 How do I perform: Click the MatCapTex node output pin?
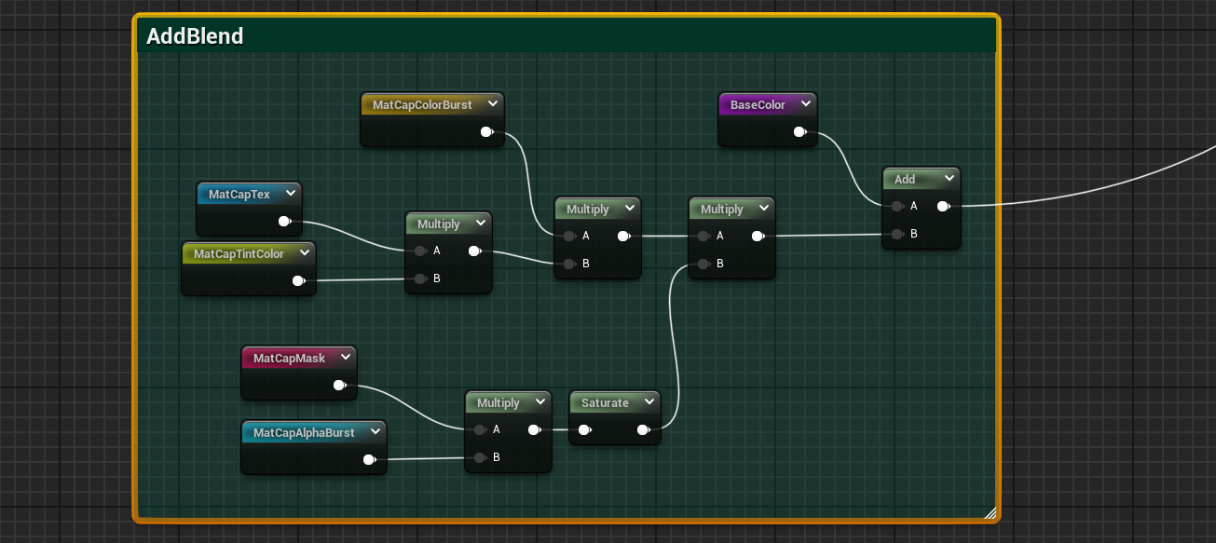[x=285, y=222]
